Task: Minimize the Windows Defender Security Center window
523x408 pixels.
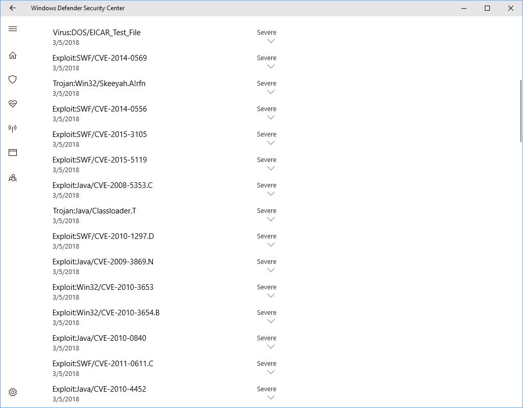Action: click(x=464, y=8)
